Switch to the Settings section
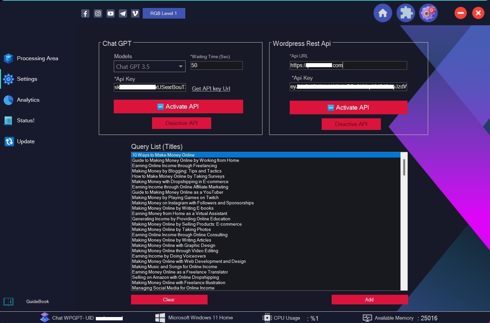Viewport: 490px width, 323px height. coord(27,79)
